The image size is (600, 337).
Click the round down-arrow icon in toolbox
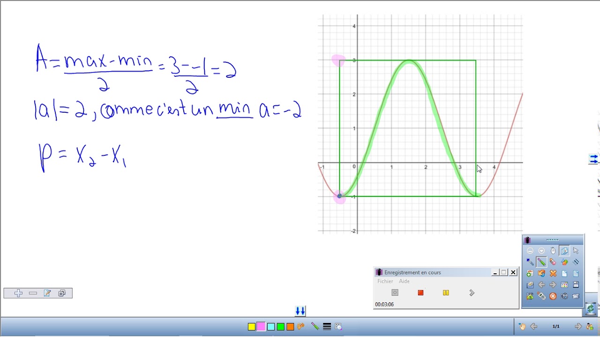tap(541, 251)
